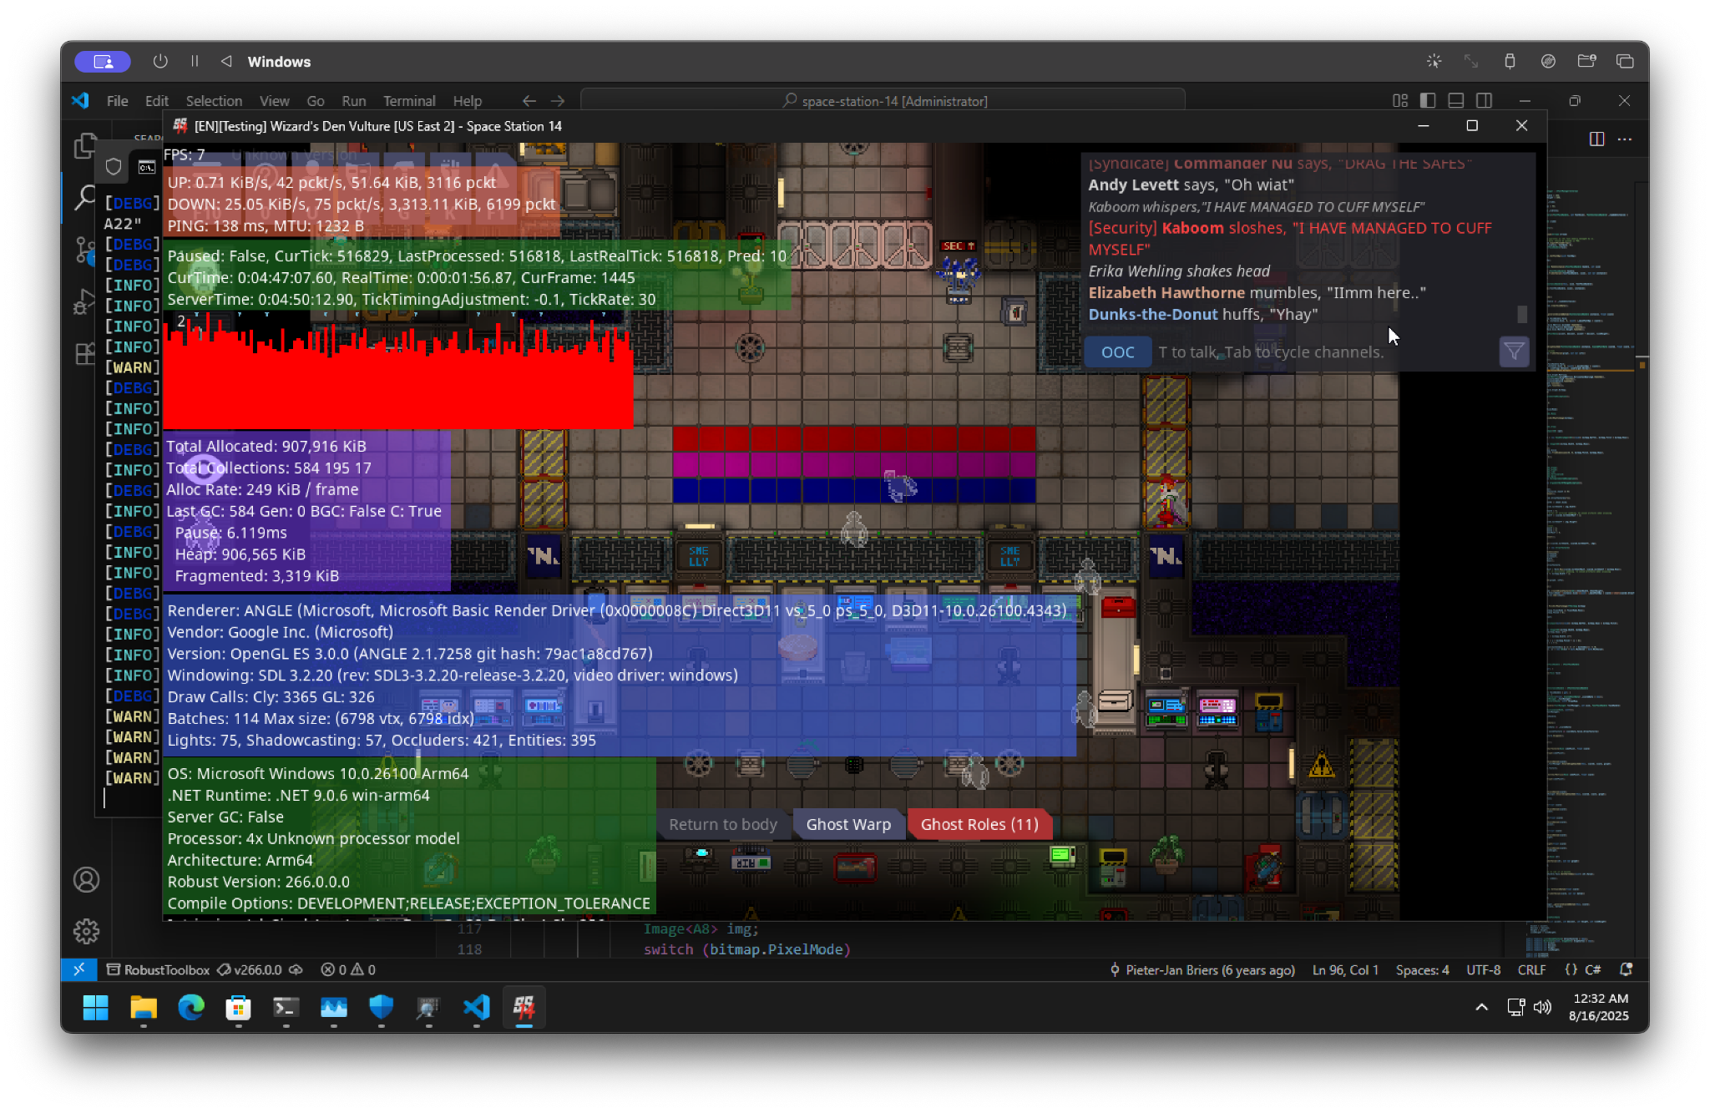Click the chat filter funnel icon
This screenshot has height=1113, width=1710.
click(x=1513, y=352)
